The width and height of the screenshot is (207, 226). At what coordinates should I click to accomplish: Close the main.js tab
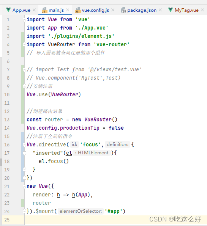pyautogui.click(x=68, y=10)
